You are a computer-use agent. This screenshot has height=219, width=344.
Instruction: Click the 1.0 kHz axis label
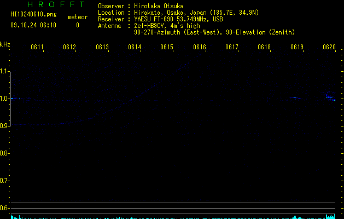5,99
